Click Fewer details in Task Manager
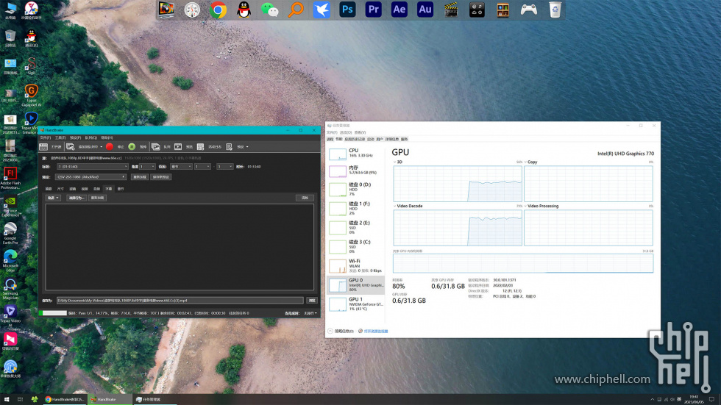721x405 pixels. (341, 331)
